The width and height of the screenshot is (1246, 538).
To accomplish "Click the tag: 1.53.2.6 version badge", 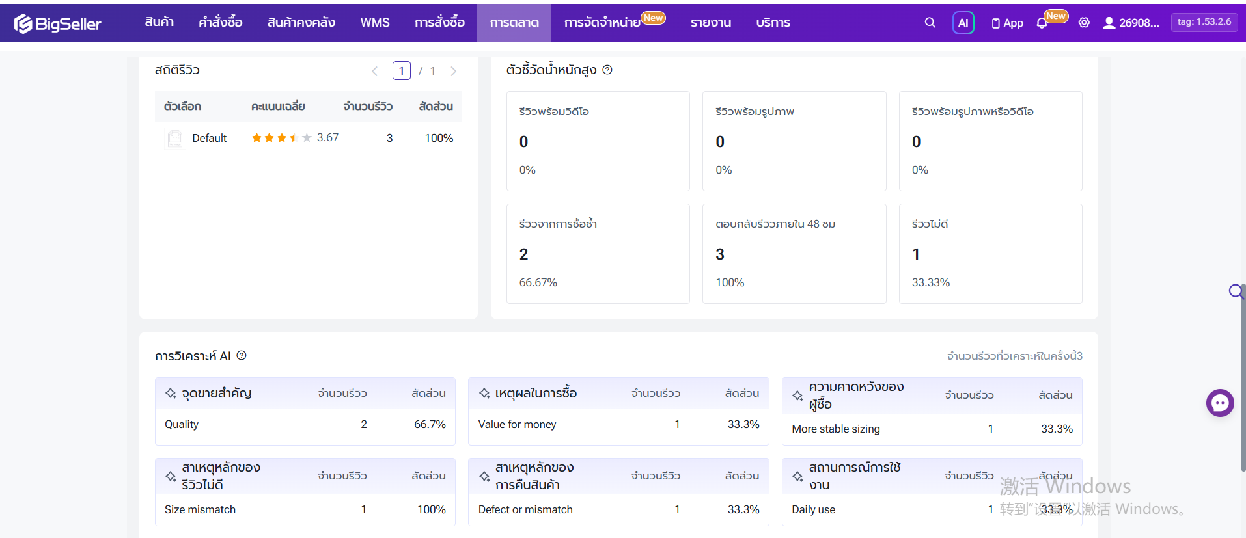I will [x=1204, y=22].
